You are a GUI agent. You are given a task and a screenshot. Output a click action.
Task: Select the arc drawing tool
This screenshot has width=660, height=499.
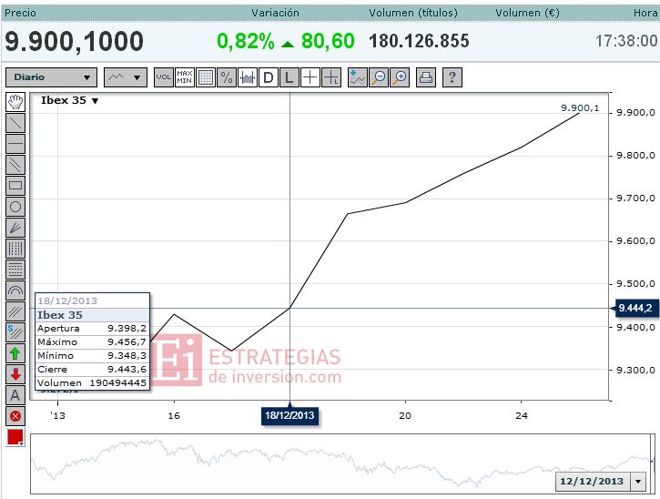15,290
